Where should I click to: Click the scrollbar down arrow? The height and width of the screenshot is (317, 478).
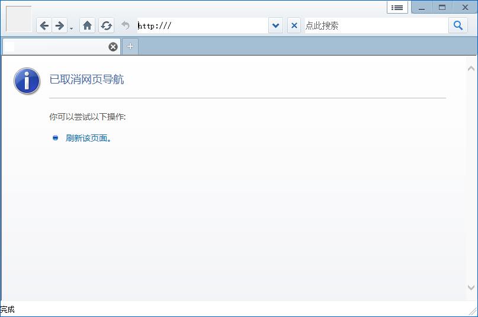point(471,287)
